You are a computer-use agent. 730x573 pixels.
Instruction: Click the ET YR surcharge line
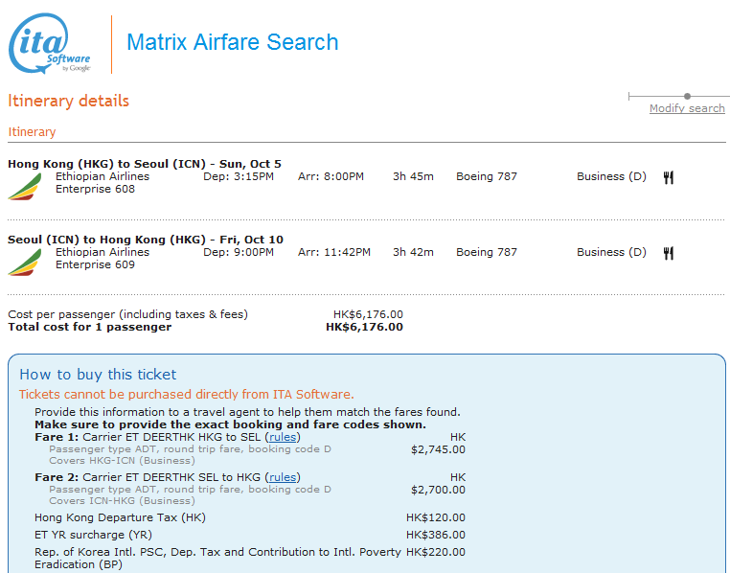coord(93,535)
